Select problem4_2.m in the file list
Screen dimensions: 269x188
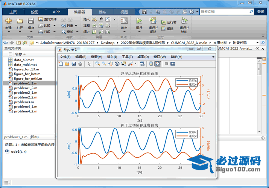(x=26, y=111)
